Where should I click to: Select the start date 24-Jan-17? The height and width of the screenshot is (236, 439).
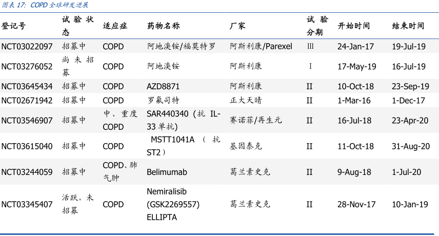[355, 46]
